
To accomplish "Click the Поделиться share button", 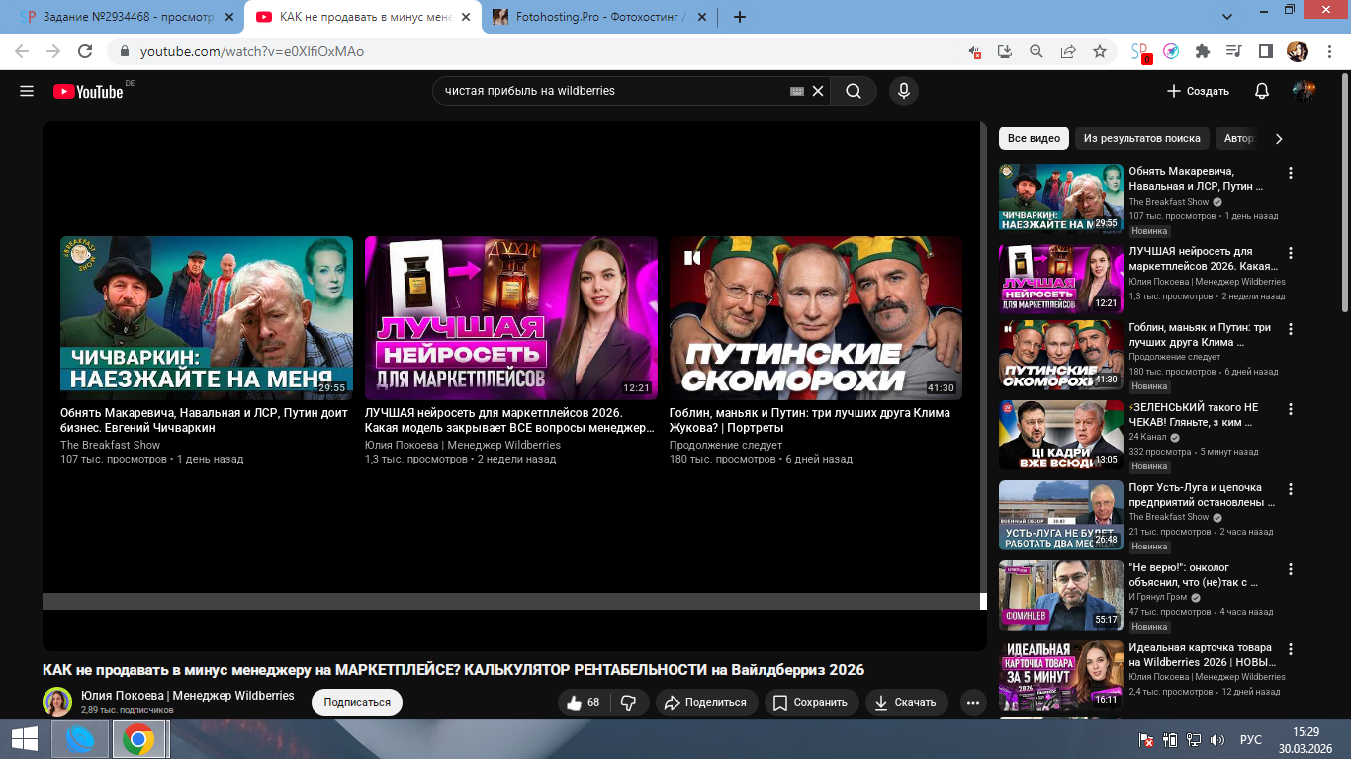I will (705, 702).
